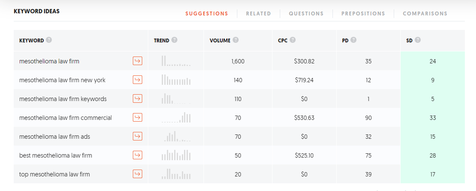View trend chart for best mesothelioma law firm
The height and width of the screenshot is (191, 476).
point(176,155)
